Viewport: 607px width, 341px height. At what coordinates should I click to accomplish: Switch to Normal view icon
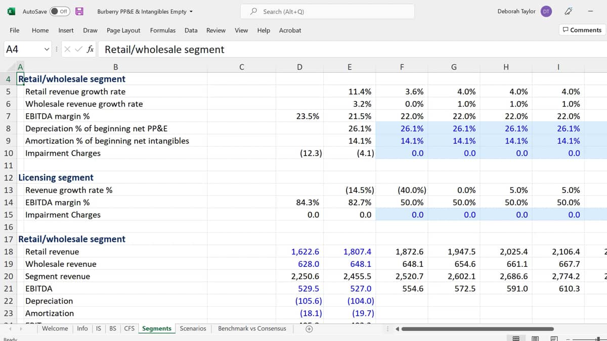pyautogui.click(x=516, y=338)
